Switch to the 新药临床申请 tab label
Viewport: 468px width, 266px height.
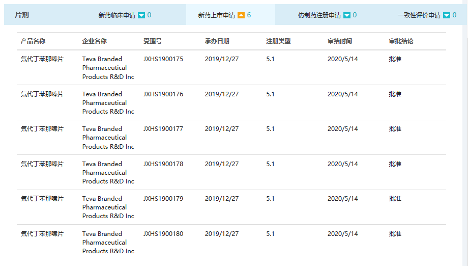pos(116,15)
